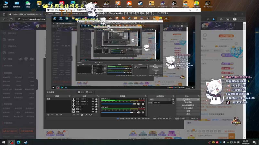Open source properties gear in the sources panel
This screenshot has height=145, width=259.
point(82,115)
